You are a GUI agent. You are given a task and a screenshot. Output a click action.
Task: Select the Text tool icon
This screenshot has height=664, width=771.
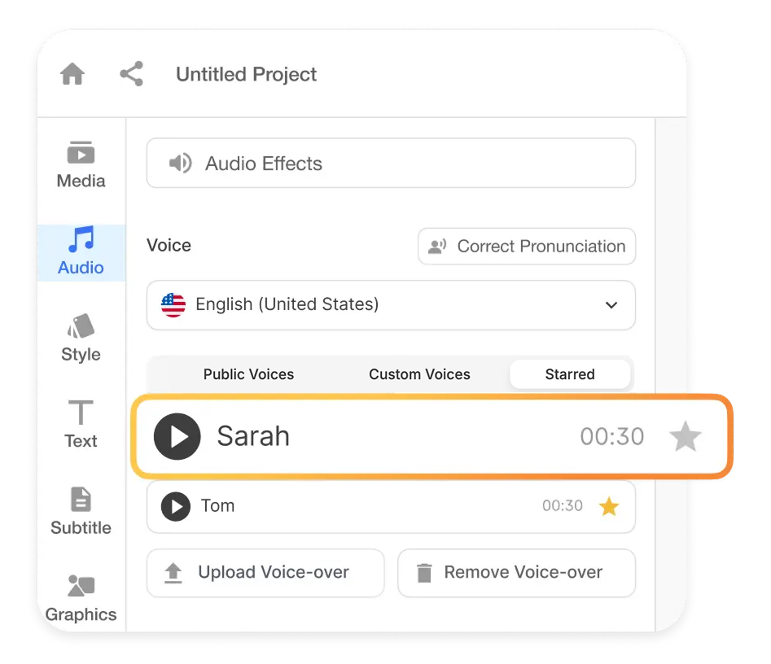80,423
